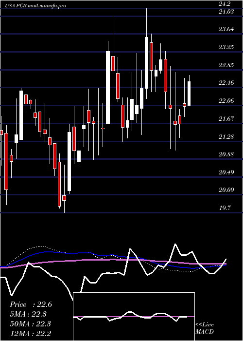Click the 24.03 price axis label
Image resolution: width=243 pixels, height=341 pixels.
pos(226,11)
